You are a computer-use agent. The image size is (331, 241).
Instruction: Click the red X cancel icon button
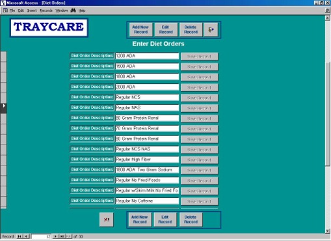point(107,220)
